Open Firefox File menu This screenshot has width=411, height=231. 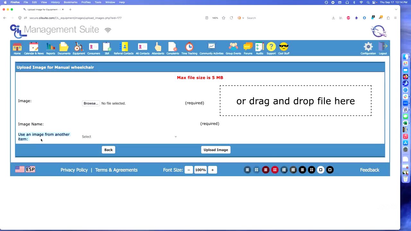click(26, 2)
